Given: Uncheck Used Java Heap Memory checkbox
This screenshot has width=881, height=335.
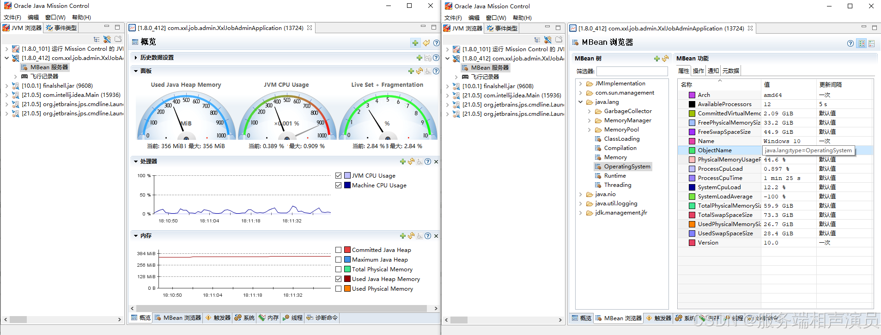Looking at the screenshot, I should pos(339,279).
